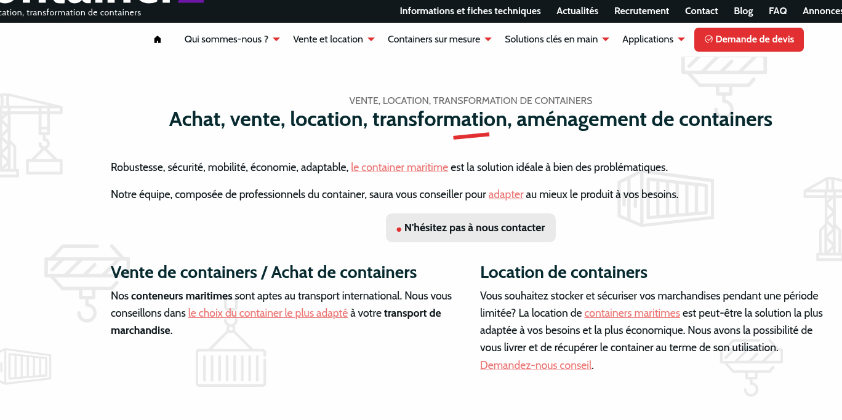Open the Containers sur mesure dropdown arrow
Image resolution: width=842 pixels, height=420 pixels.
[x=488, y=39]
